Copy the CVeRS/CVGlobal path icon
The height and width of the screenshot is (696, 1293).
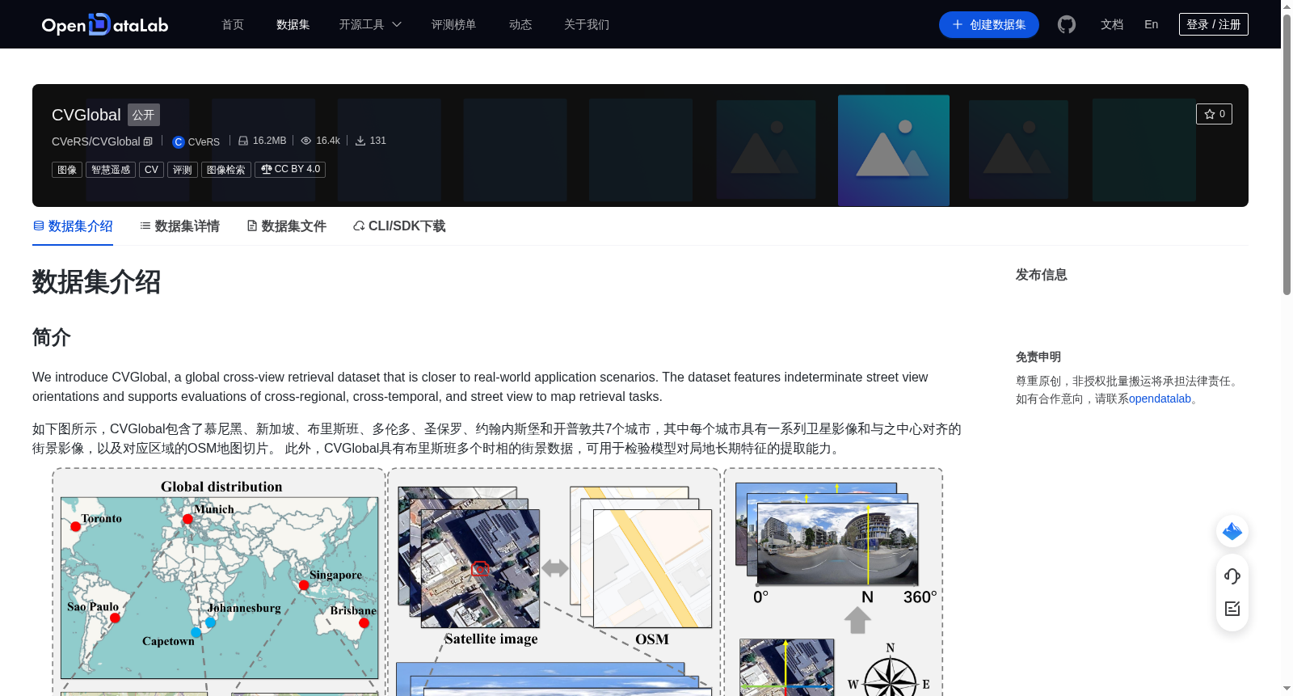(x=148, y=141)
